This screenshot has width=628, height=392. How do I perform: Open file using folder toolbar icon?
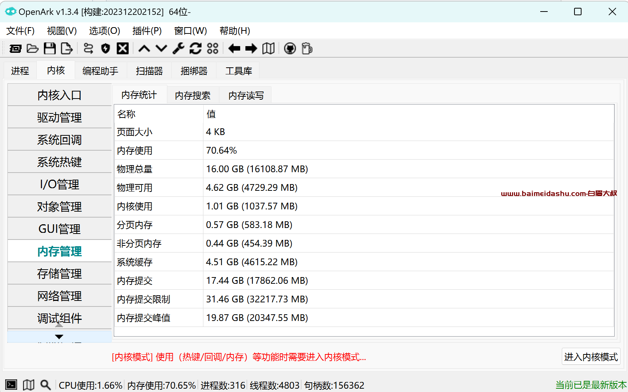click(x=32, y=48)
